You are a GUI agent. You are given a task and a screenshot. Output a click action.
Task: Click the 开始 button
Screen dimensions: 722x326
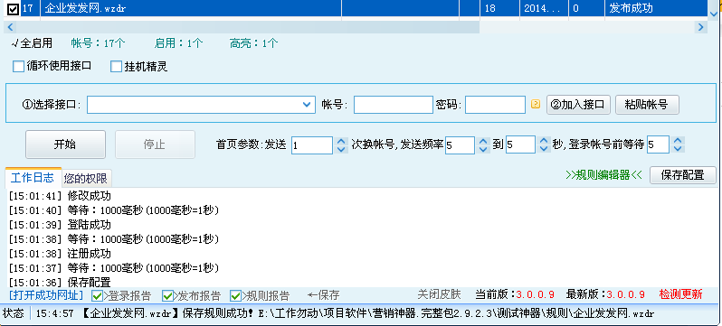(65, 144)
